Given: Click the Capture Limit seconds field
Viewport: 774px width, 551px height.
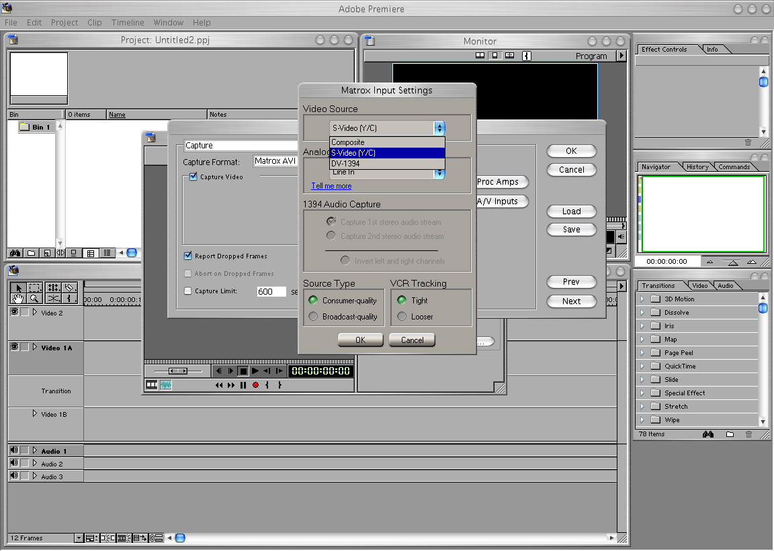Looking at the screenshot, I should tap(271, 291).
